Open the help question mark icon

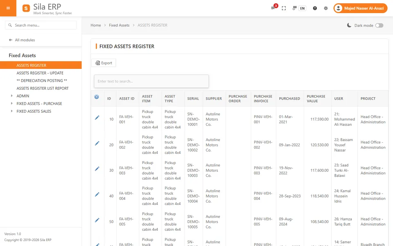(x=315, y=8)
